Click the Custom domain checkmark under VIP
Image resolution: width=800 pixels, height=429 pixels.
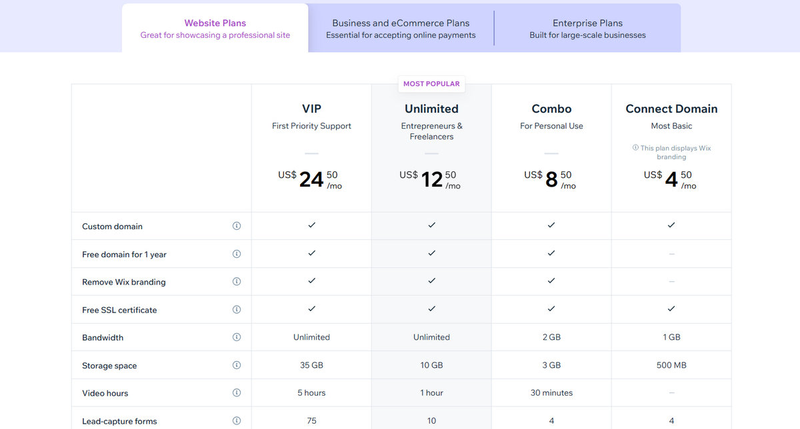[311, 225]
